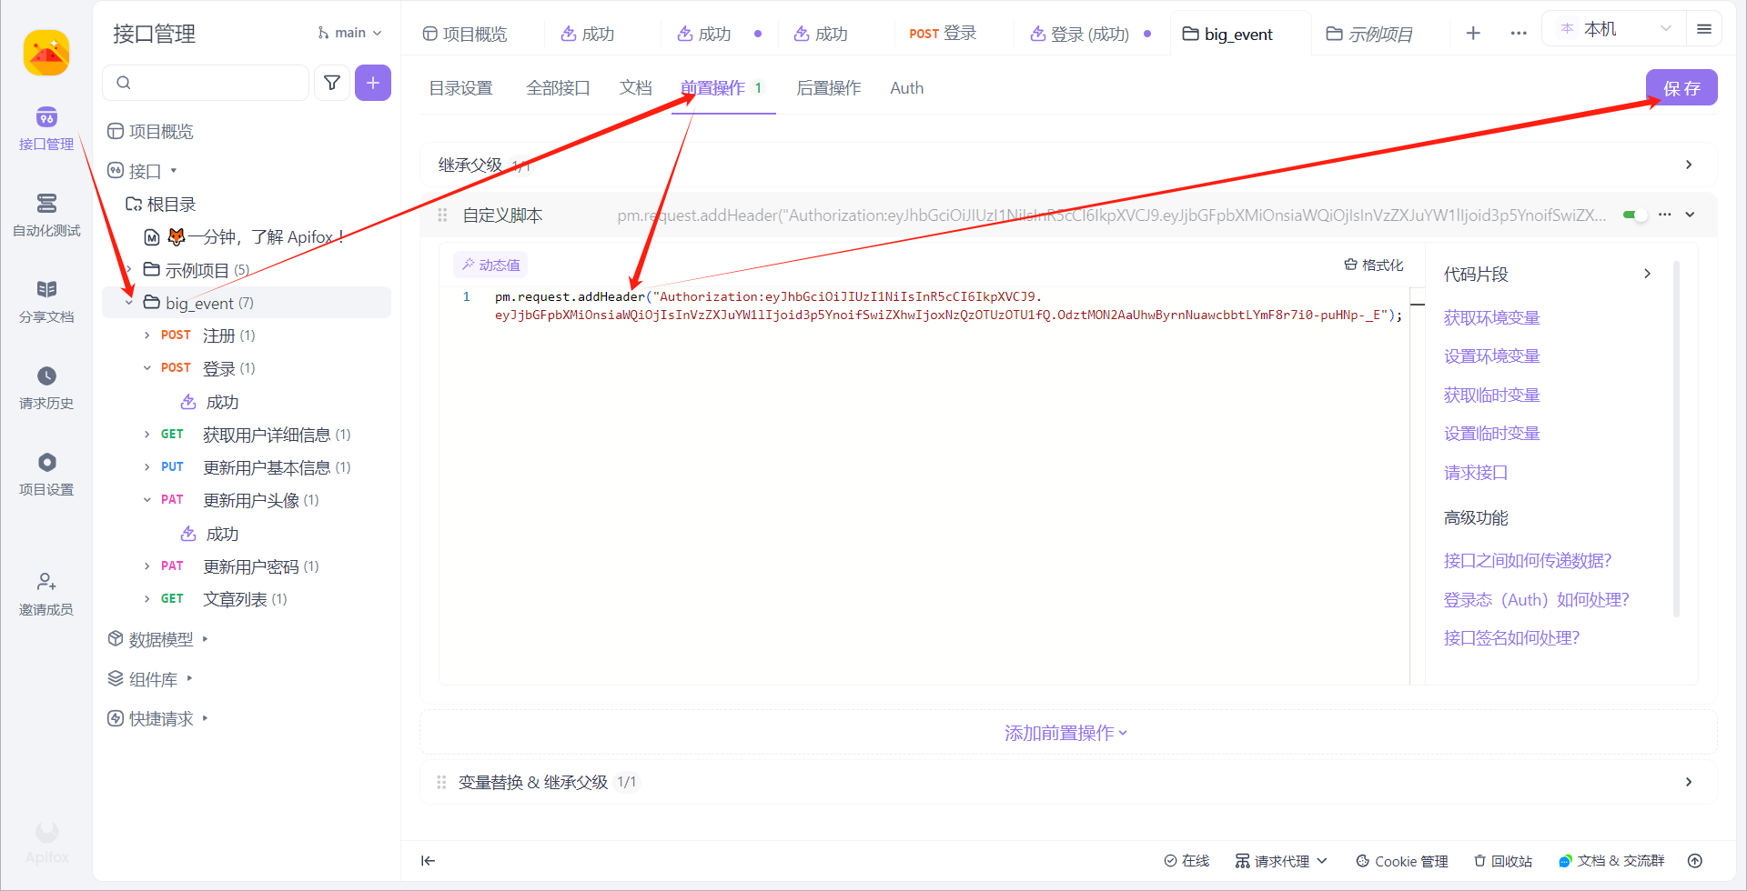This screenshot has width=1747, height=891.
Task: Toggle the 自定义脚本 enable switch
Action: tap(1635, 215)
